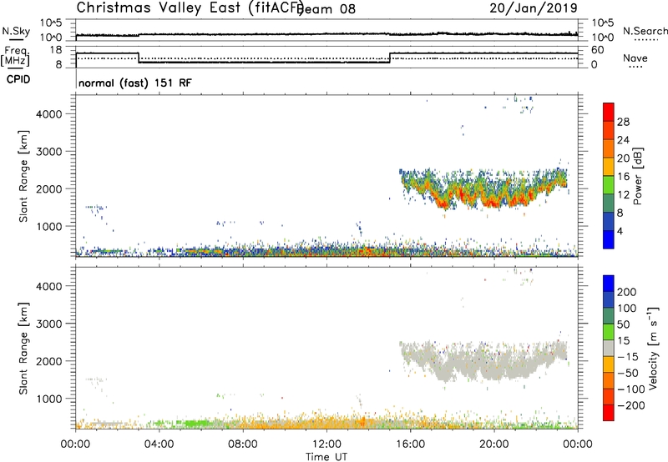Click the "12:00" time axis label
Viewport: 668px width, 462px height.
[326, 444]
